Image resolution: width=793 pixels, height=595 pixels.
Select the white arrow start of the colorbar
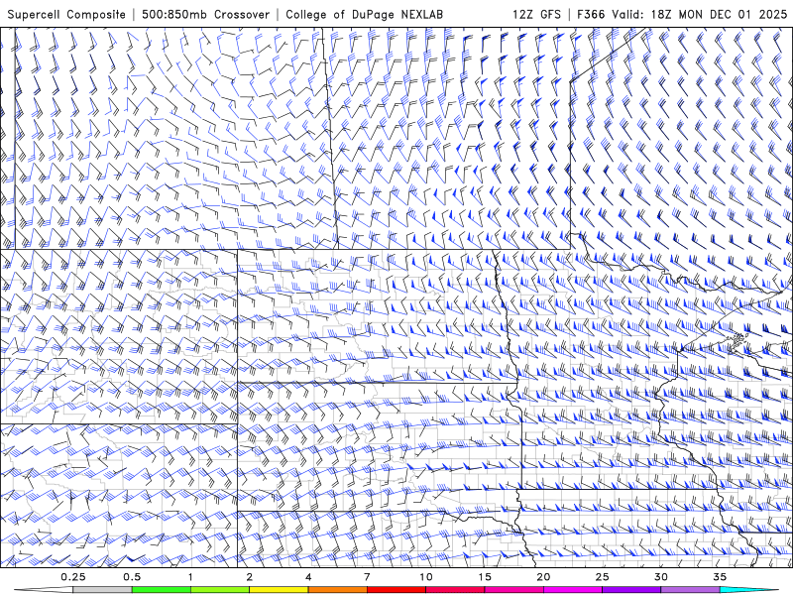click(x=44, y=590)
